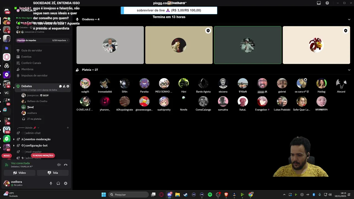This screenshot has width=354, height=199.
Task: Click audience member Haldag
Action: (x=321, y=86)
